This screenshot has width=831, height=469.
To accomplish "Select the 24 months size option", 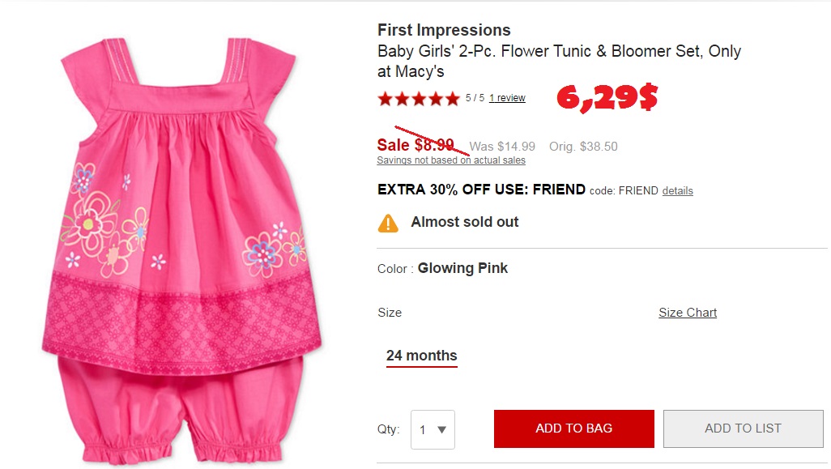I will click(421, 356).
